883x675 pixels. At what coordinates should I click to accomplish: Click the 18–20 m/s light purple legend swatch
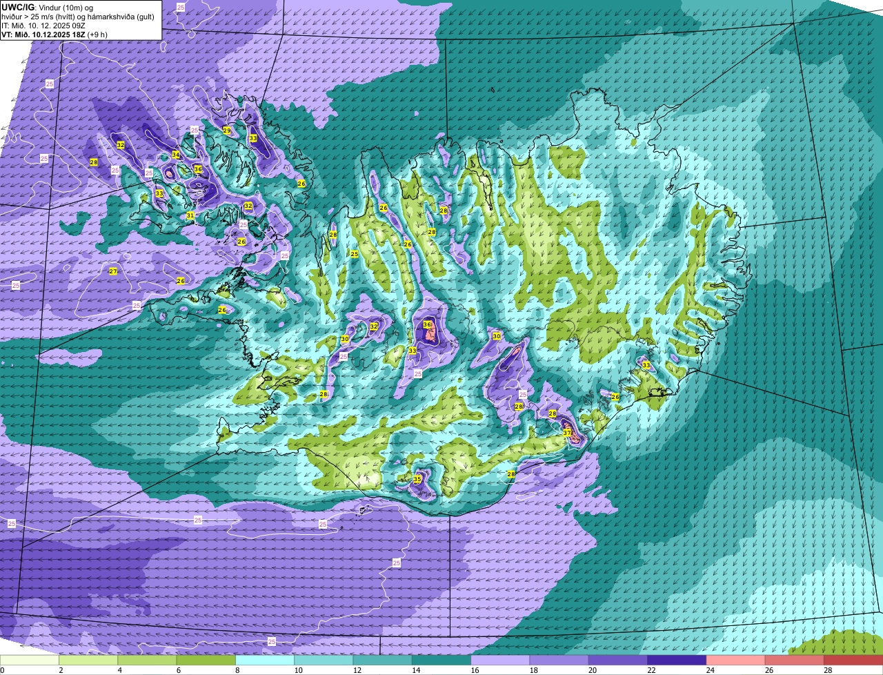pos(559,660)
